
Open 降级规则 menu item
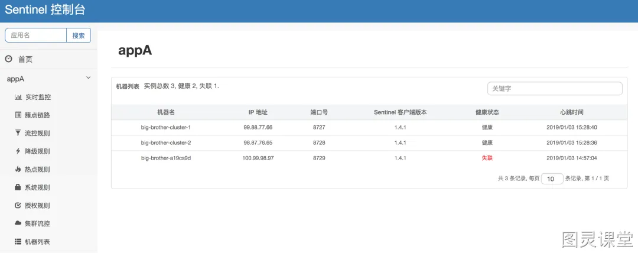point(37,151)
